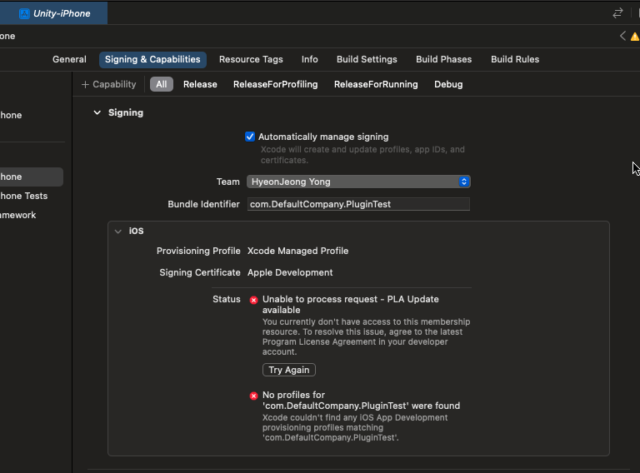Click the Apple Development certificate text
The width and height of the screenshot is (640, 473).
(x=290, y=272)
